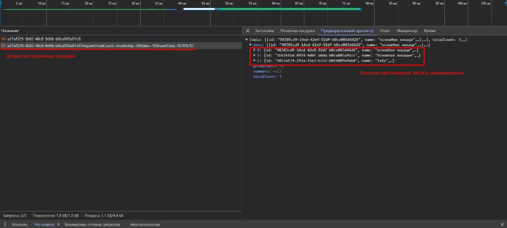Open the Время tab

(x=430, y=31)
